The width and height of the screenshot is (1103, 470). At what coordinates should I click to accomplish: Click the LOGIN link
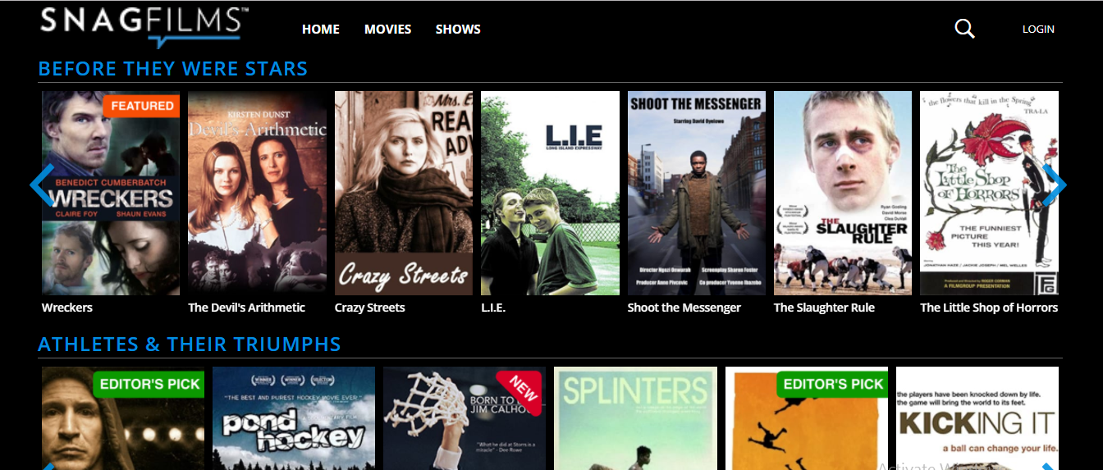pos(1038,29)
